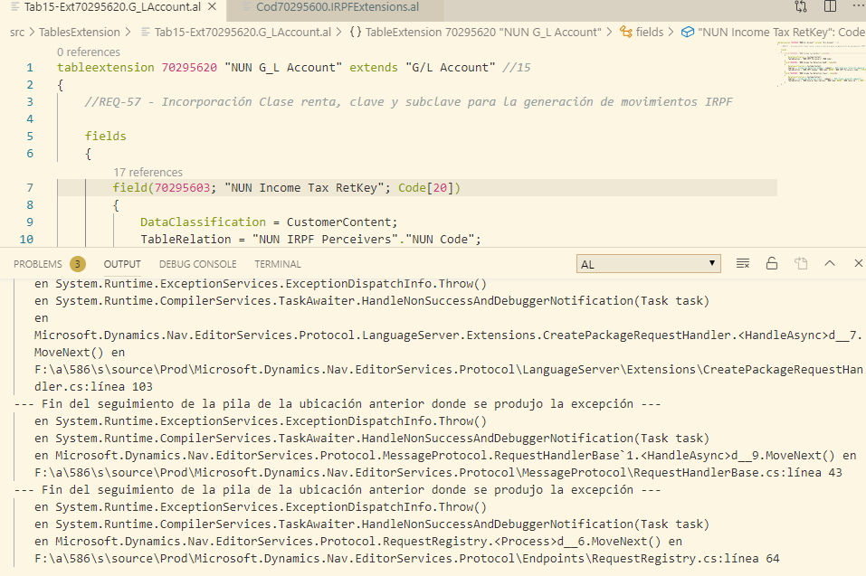Click fields keyword on line 5
Viewport: 866px width, 576px height.
[x=106, y=136]
